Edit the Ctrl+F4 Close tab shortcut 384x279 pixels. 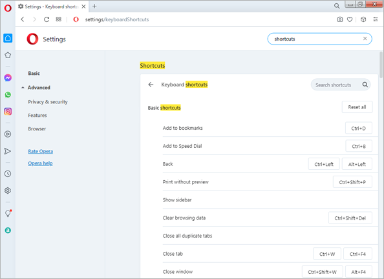(357, 254)
